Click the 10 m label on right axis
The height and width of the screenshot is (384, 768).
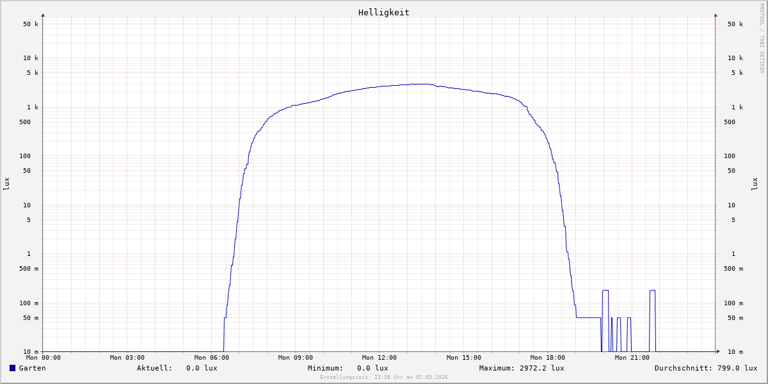point(735,352)
